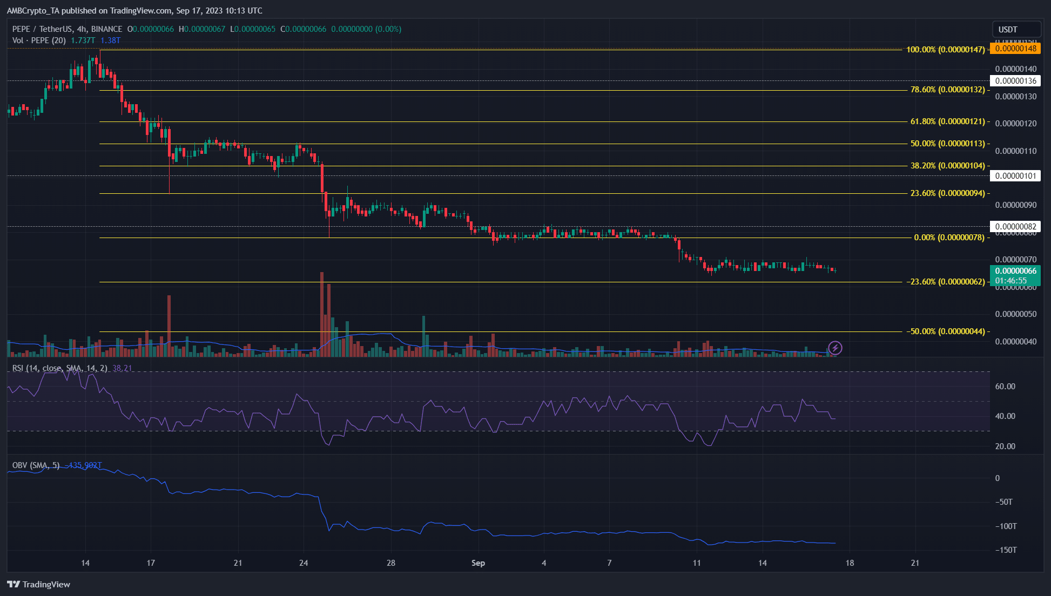Click the OBV value -135.902T readout
The width and height of the screenshot is (1051, 596).
(82, 465)
